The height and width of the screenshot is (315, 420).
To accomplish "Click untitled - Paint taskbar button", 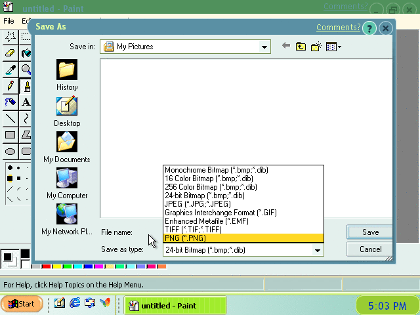I will click(x=175, y=305).
